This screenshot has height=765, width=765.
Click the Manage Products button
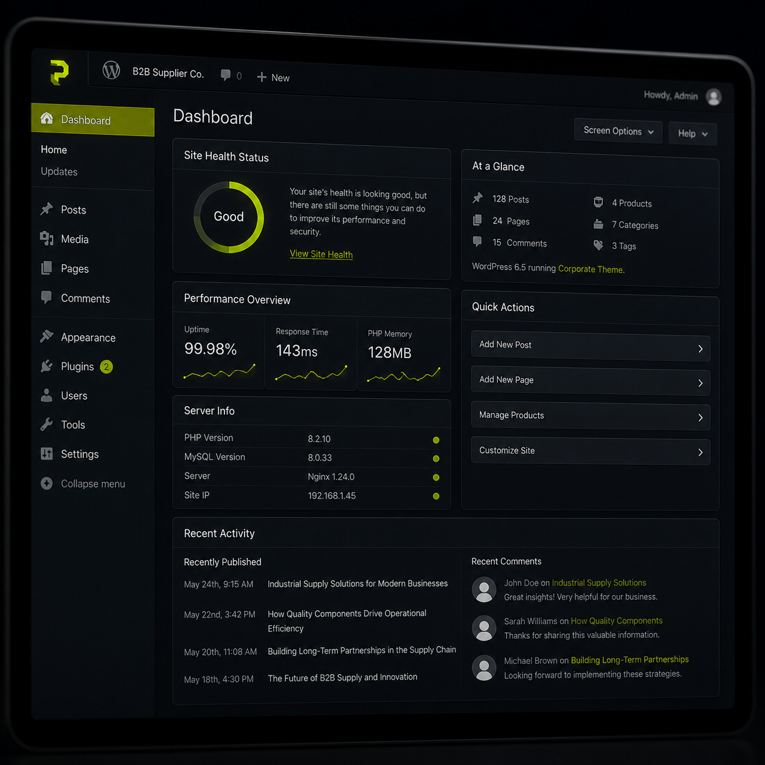tap(591, 416)
